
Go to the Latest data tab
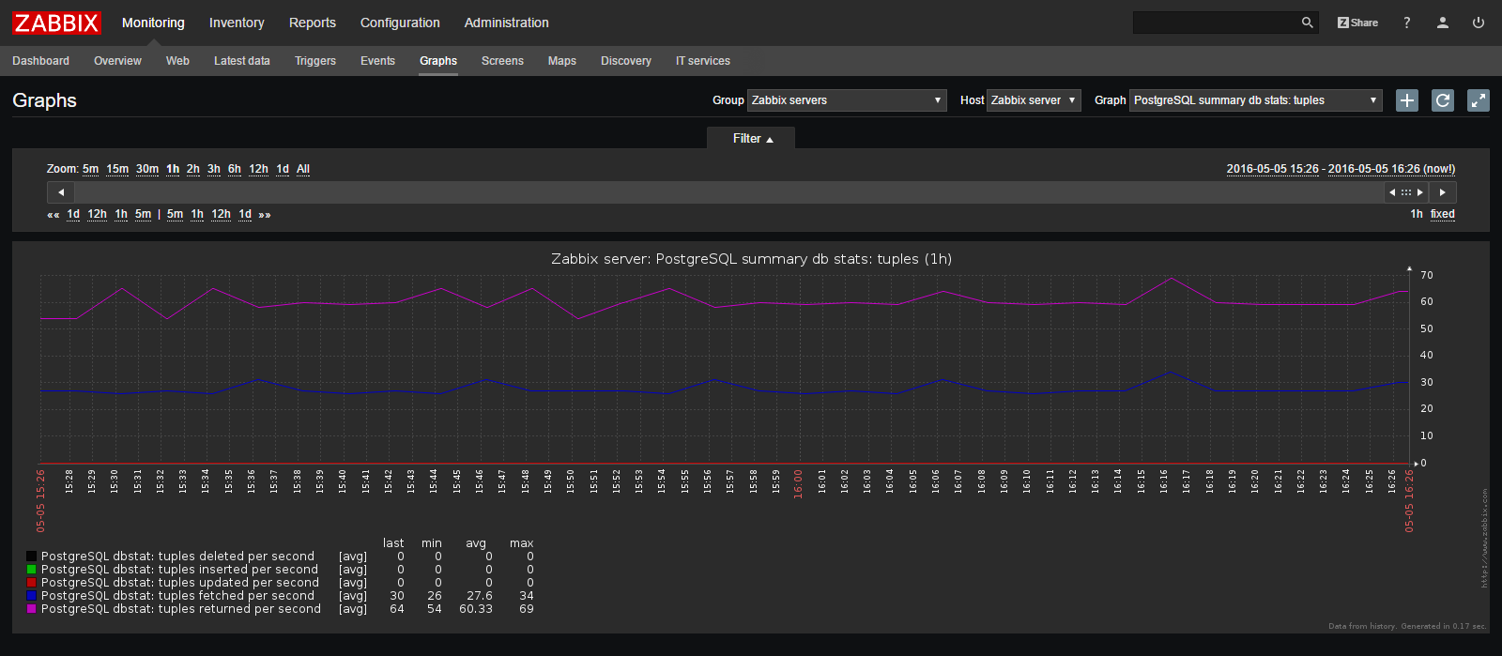[242, 61]
